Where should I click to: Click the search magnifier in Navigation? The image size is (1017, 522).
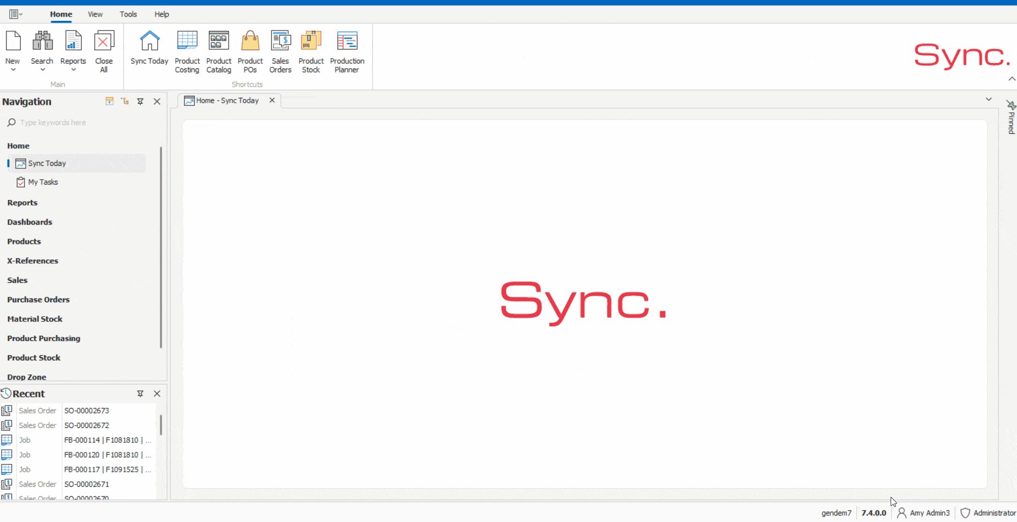[11, 122]
